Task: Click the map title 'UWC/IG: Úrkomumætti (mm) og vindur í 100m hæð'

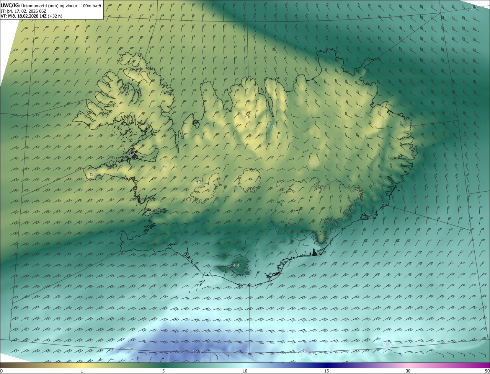Action: (x=51, y=5)
